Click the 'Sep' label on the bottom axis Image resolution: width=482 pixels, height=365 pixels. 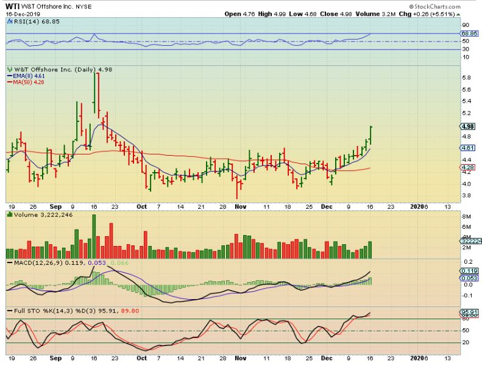coord(55,358)
